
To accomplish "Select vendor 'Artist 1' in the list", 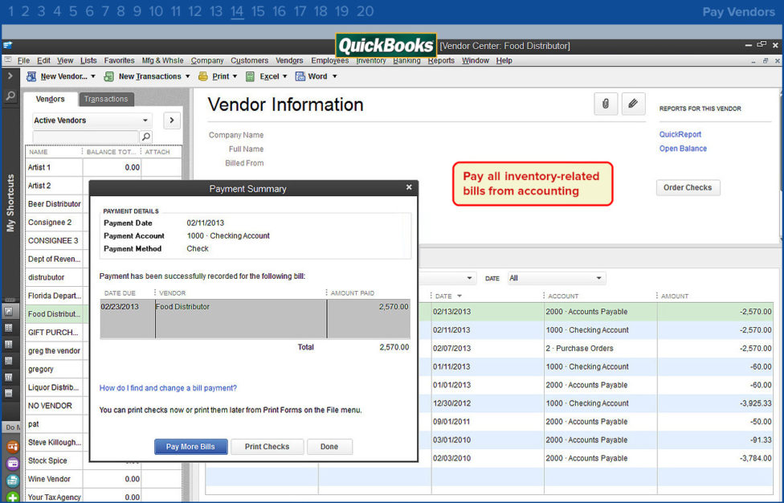I will (104, 167).
